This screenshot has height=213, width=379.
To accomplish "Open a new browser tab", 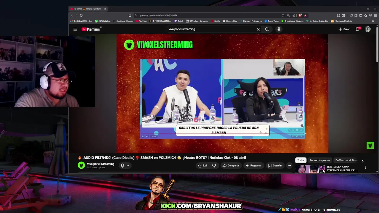I will [x=111, y=9].
